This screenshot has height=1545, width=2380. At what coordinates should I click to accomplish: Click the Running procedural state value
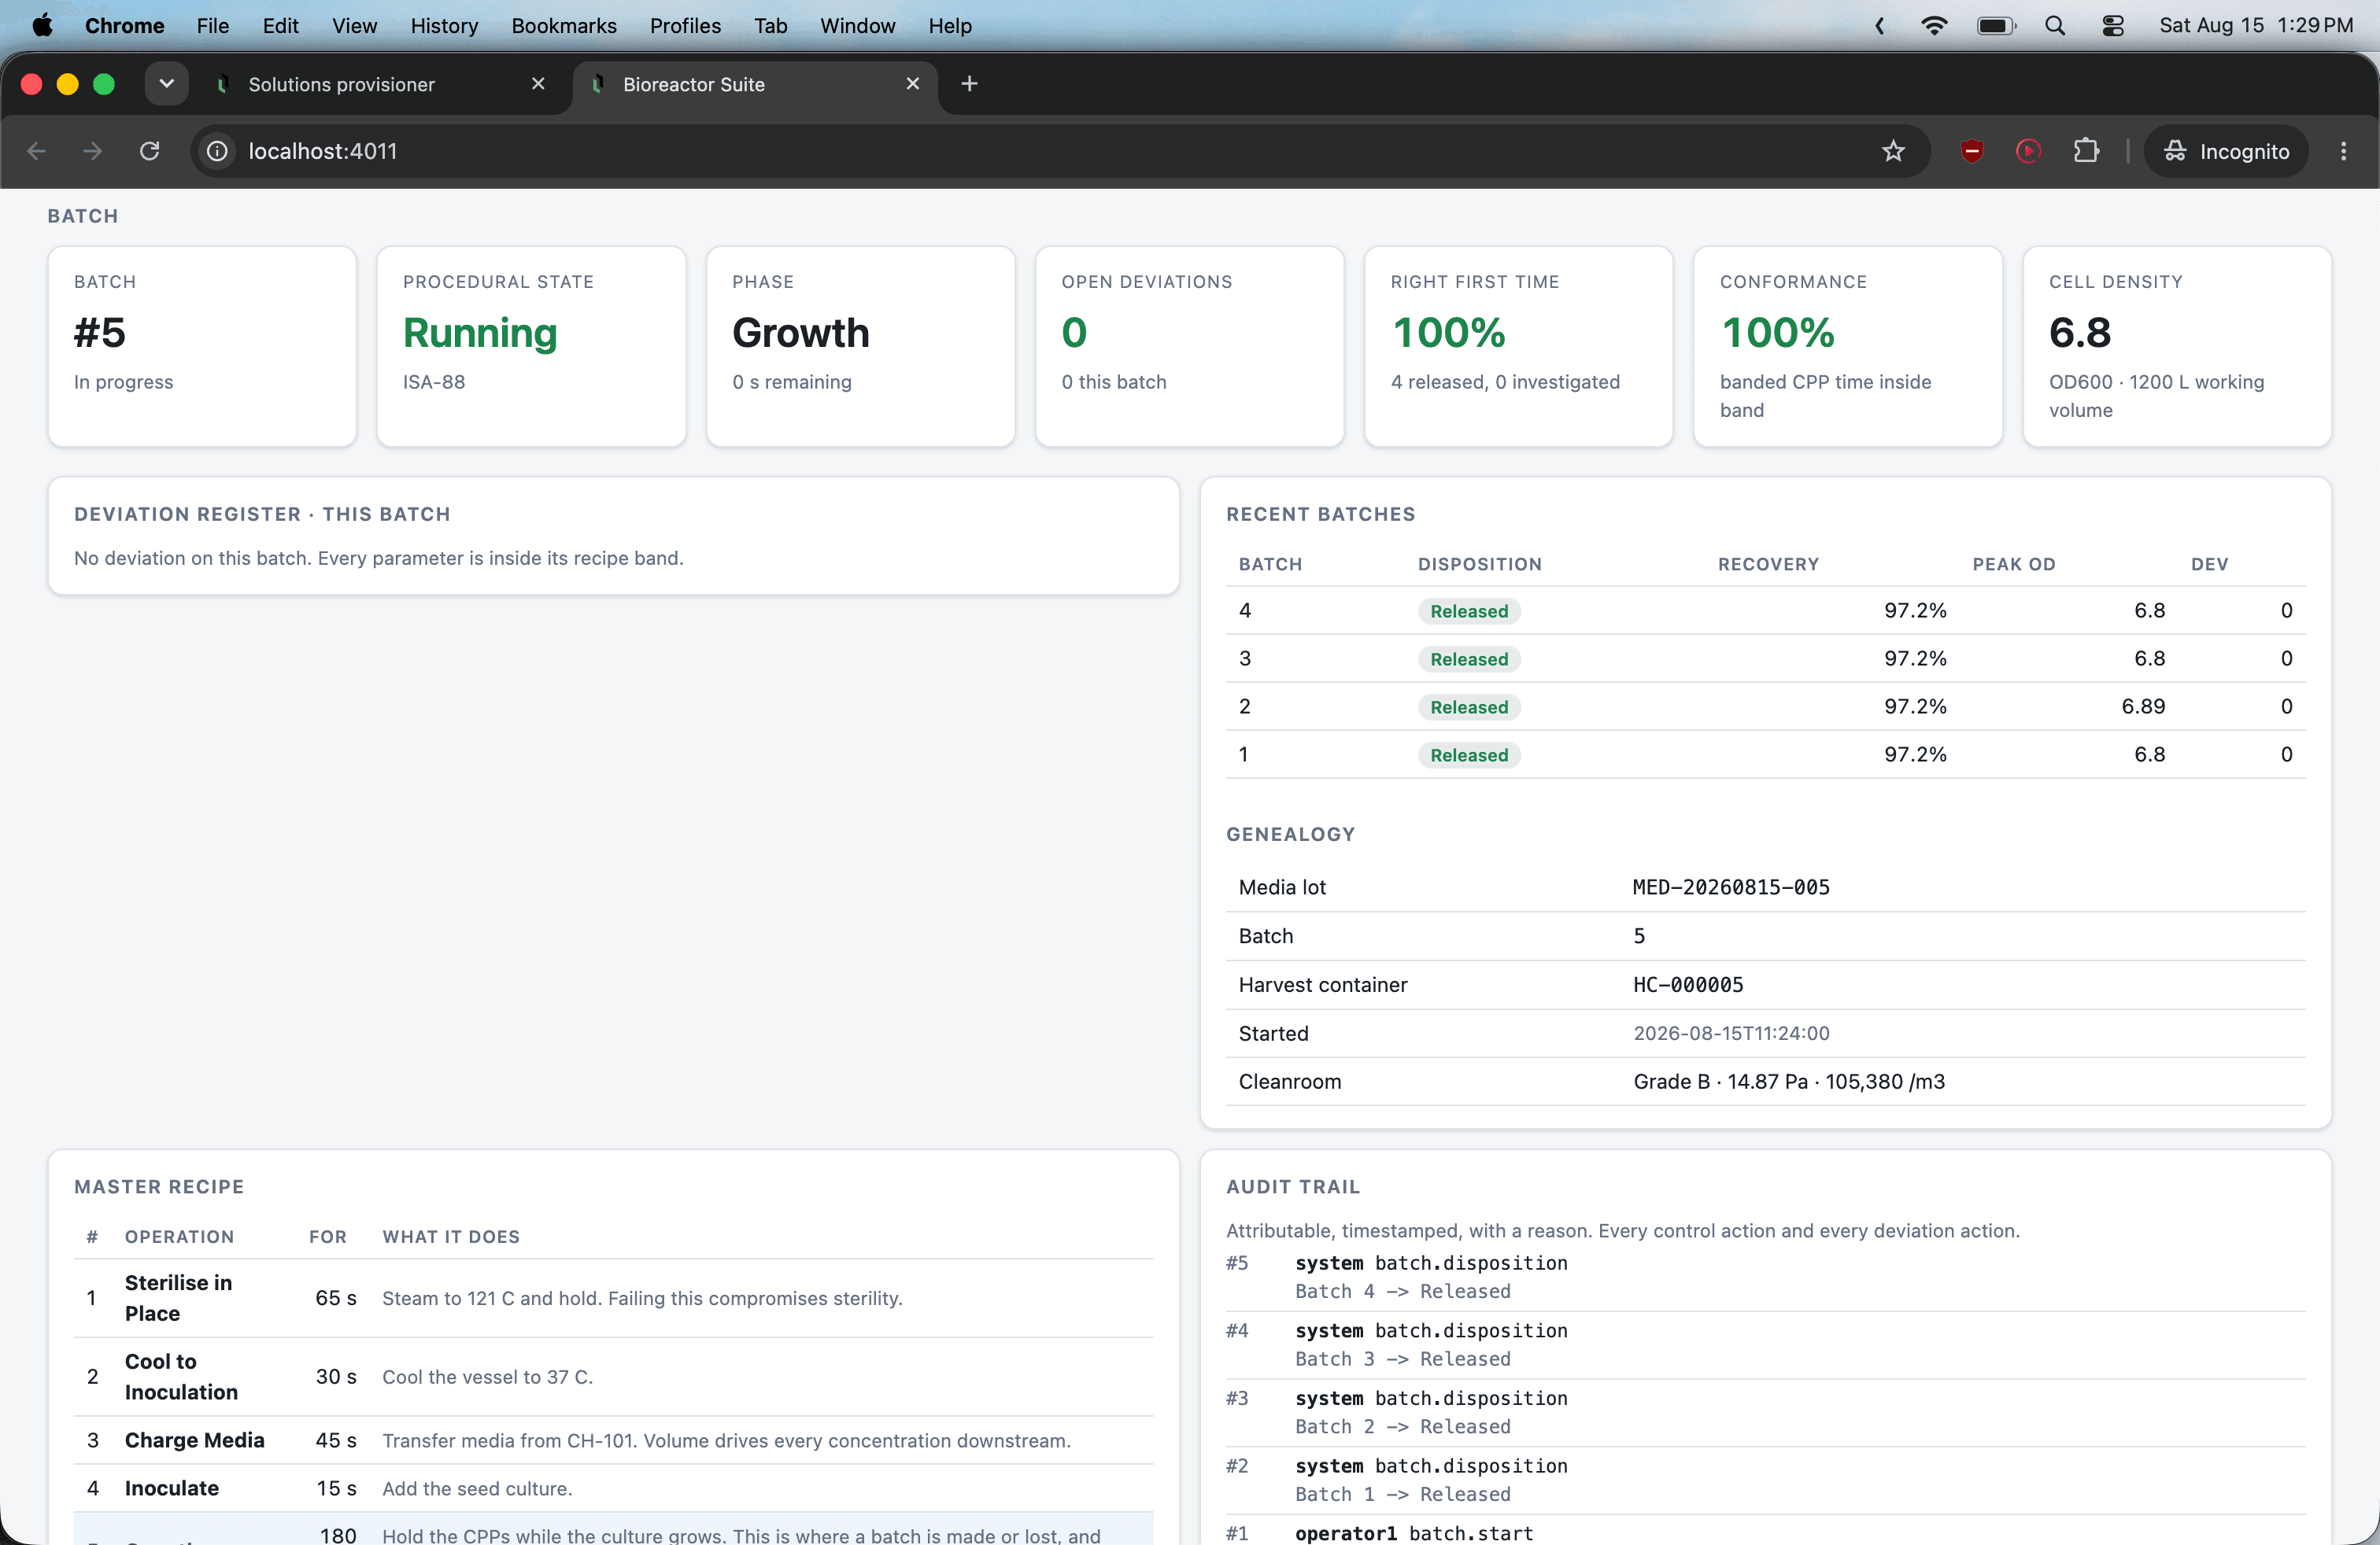[x=480, y=333]
